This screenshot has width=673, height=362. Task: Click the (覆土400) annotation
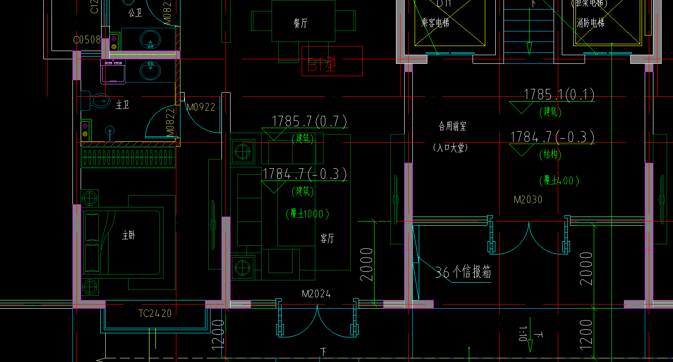559,181
